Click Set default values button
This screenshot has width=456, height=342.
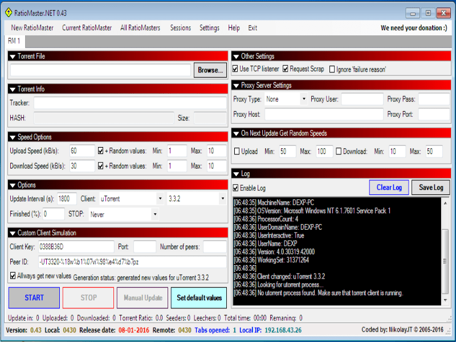tap(199, 298)
